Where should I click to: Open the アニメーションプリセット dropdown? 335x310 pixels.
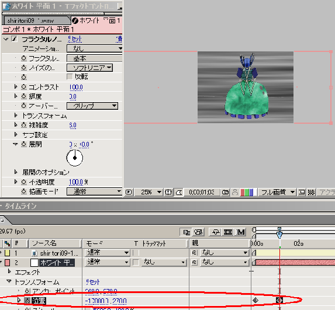pos(95,48)
